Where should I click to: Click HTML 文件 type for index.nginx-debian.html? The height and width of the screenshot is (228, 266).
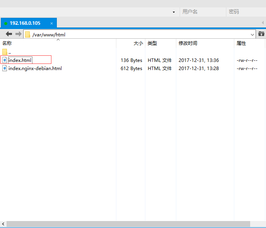[160, 68]
